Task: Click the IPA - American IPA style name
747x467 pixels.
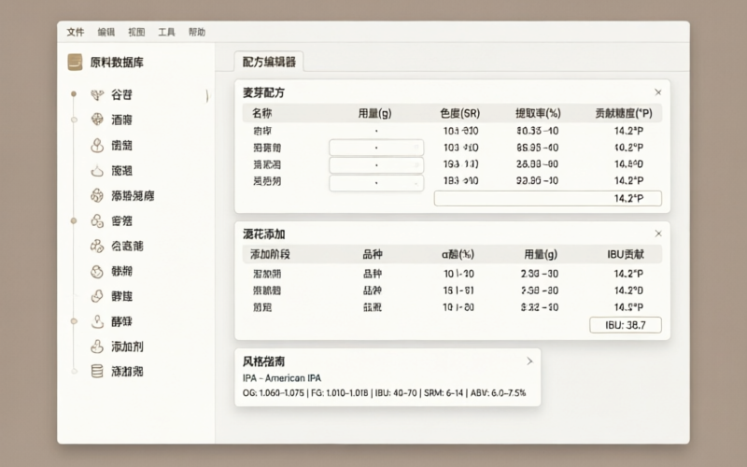Action: pyautogui.click(x=282, y=378)
